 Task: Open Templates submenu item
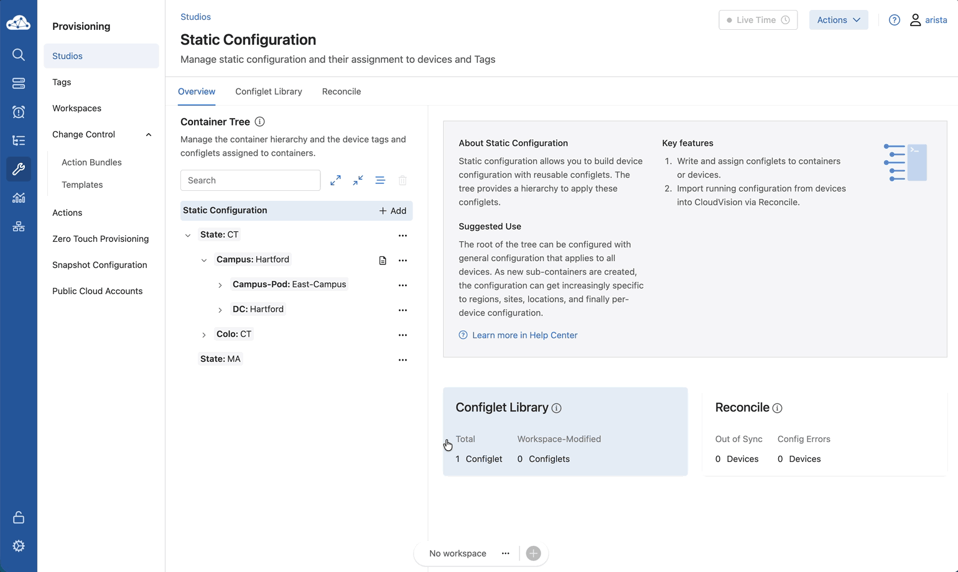point(82,185)
